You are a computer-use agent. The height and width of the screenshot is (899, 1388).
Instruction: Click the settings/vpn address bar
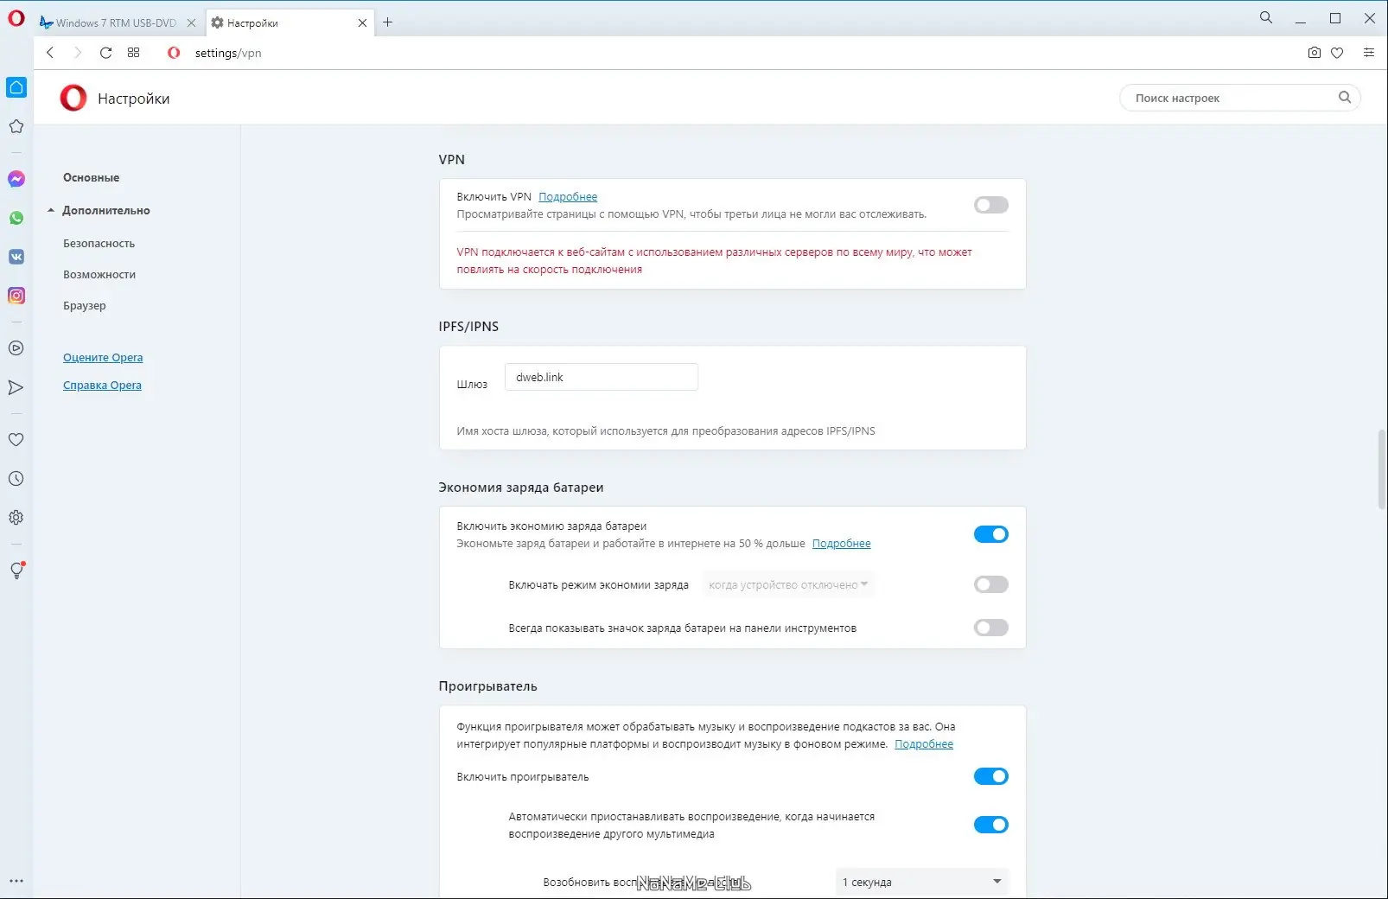(x=228, y=53)
